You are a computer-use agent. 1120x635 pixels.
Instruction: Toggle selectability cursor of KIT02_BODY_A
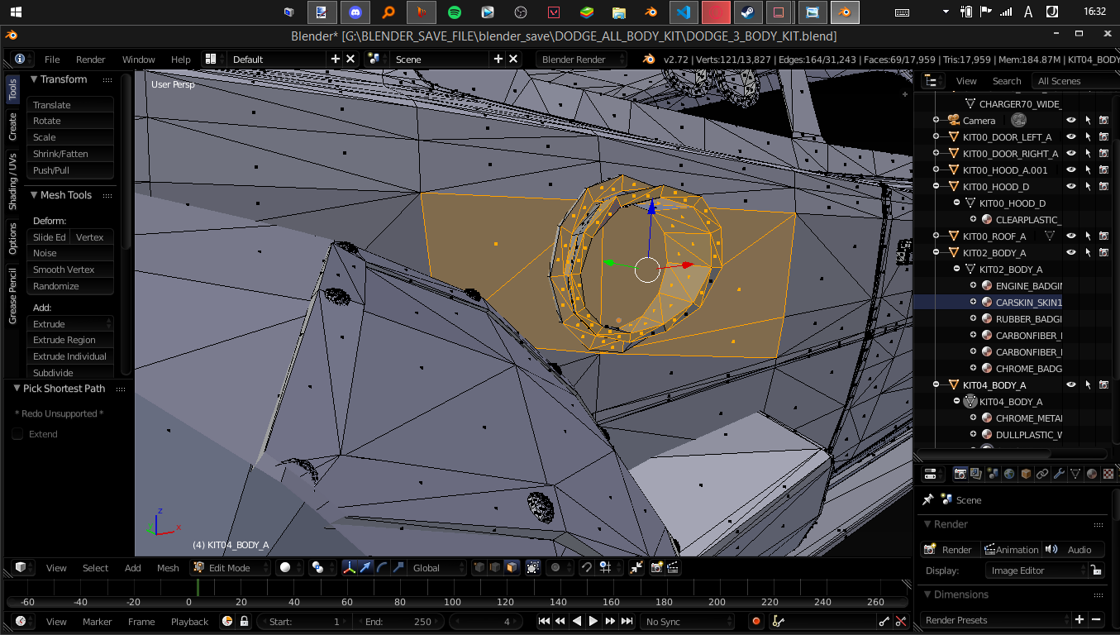1088,253
